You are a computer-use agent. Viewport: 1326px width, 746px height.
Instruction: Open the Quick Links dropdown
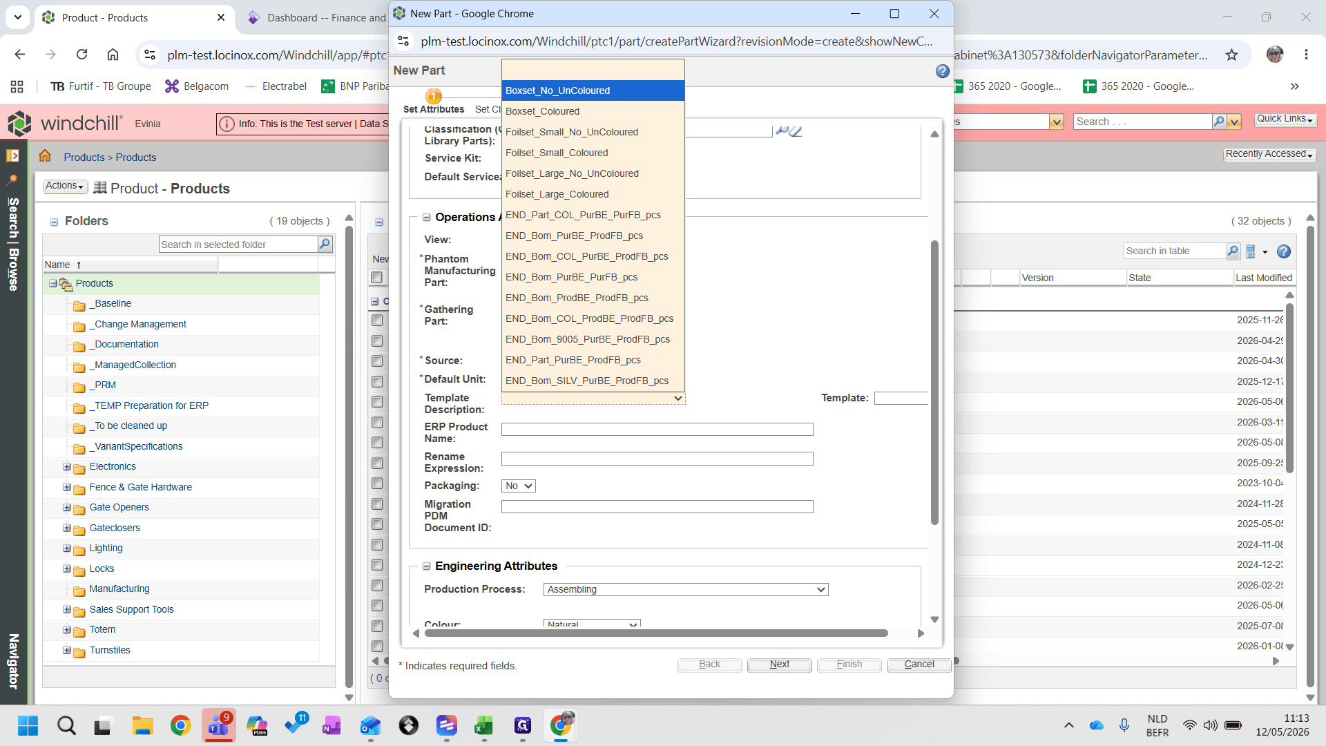(1285, 119)
